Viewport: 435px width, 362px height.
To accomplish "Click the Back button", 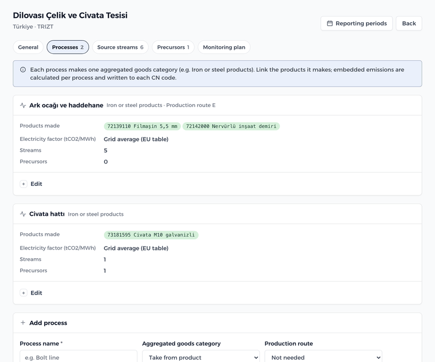I will click(409, 23).
